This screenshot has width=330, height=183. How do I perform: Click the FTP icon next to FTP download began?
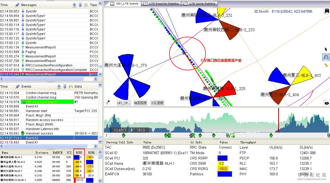pyautogui.click(x=23, y=102)
